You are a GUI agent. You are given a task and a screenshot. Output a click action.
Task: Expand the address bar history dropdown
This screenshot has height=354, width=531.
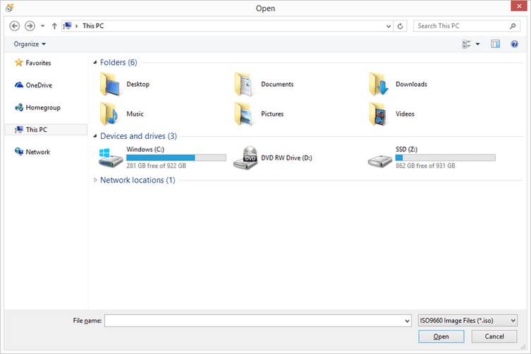click(389, 26)
